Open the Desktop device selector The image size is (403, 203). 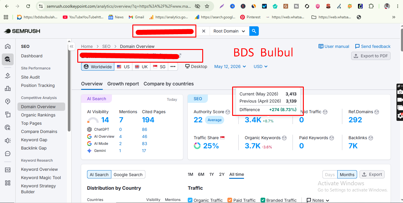coord(196,66)
